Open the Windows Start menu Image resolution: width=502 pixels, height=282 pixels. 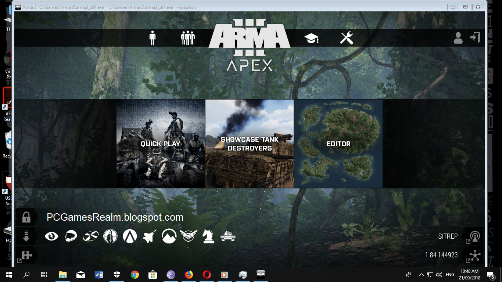click(x=9, y=274)
